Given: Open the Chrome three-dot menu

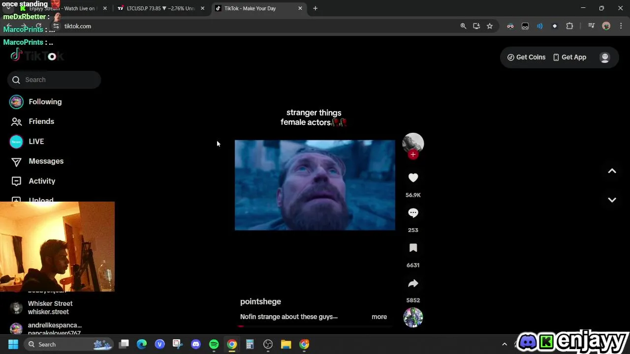Looking at the screenshot, I should click(621, 26).
